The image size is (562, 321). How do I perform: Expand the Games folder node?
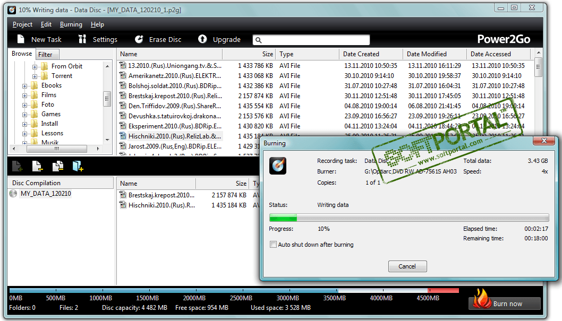pos(25,115)
